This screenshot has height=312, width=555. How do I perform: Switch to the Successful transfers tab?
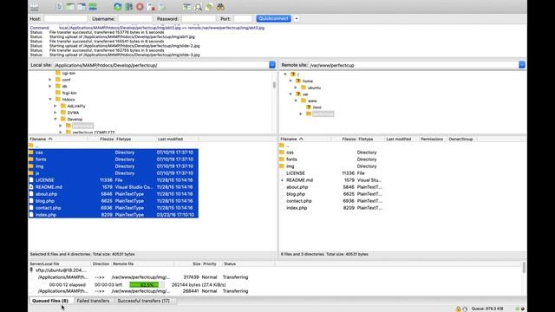coord(143,301)
